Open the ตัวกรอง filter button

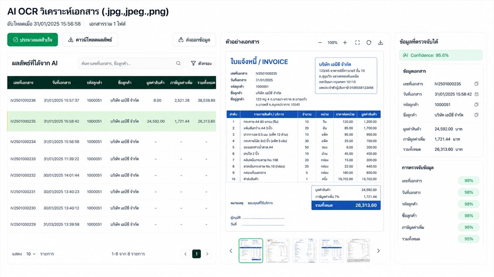202,64
